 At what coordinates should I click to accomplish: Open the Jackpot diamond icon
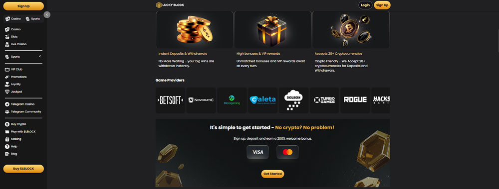[x=7, y=92]
